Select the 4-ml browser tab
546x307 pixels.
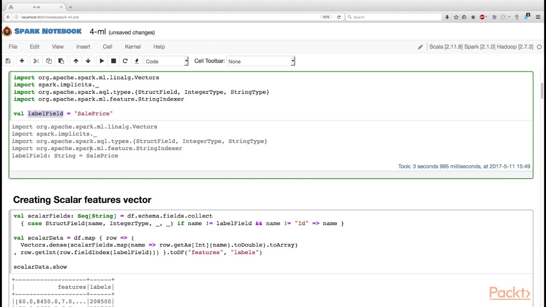pyautogui.click(x=36, y=7)
